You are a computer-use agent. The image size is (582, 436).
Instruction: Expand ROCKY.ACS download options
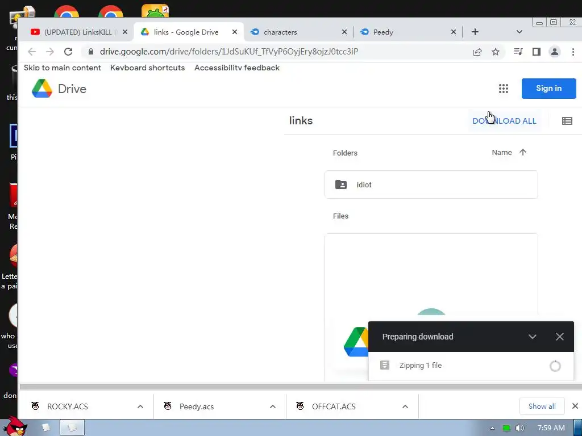(140, 406)
